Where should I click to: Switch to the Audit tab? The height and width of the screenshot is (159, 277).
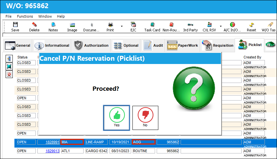pyautogui.click(x=153, y=45)
